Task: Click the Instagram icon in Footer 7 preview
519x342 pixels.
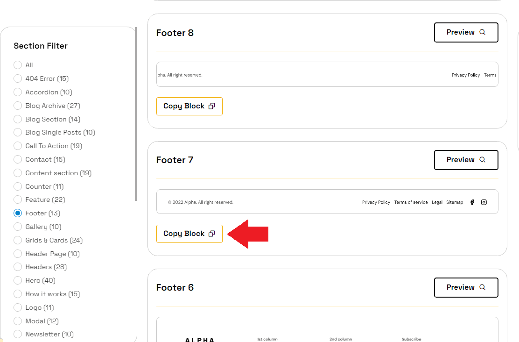Action: tap(484, 202)
